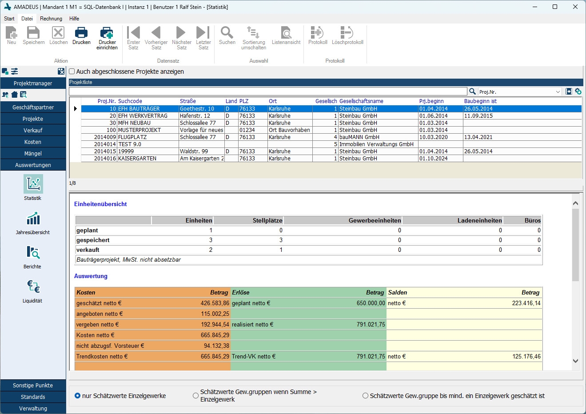The height and width of the screenshot is (414, 586).
Task: Open the Rechnung menu
Action: tap(51, 19)
